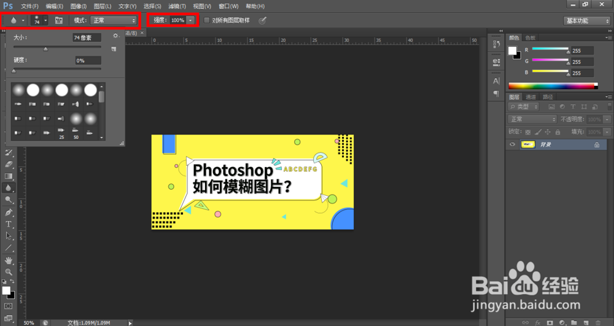The image size is (614, 326).
Task: Open the 图像(I) menu
Action: pyautogui.click(x=79, y=6)
